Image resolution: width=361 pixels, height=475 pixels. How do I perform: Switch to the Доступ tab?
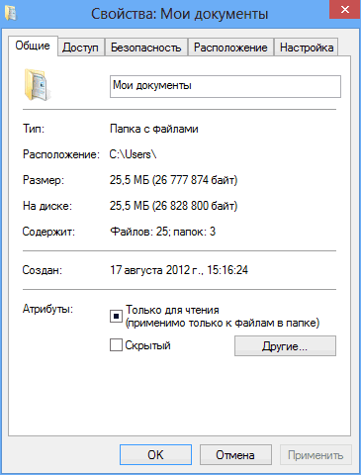tap(81, 47)
